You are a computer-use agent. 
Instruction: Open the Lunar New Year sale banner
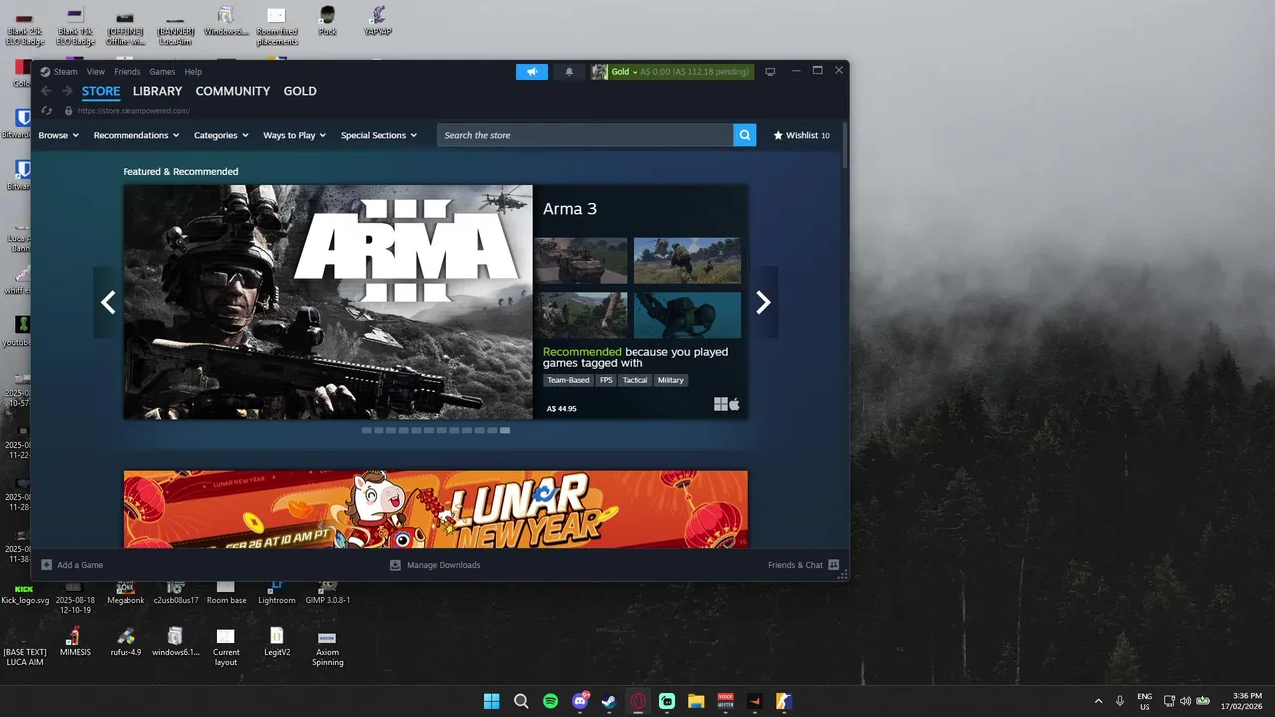pos(435,509)
